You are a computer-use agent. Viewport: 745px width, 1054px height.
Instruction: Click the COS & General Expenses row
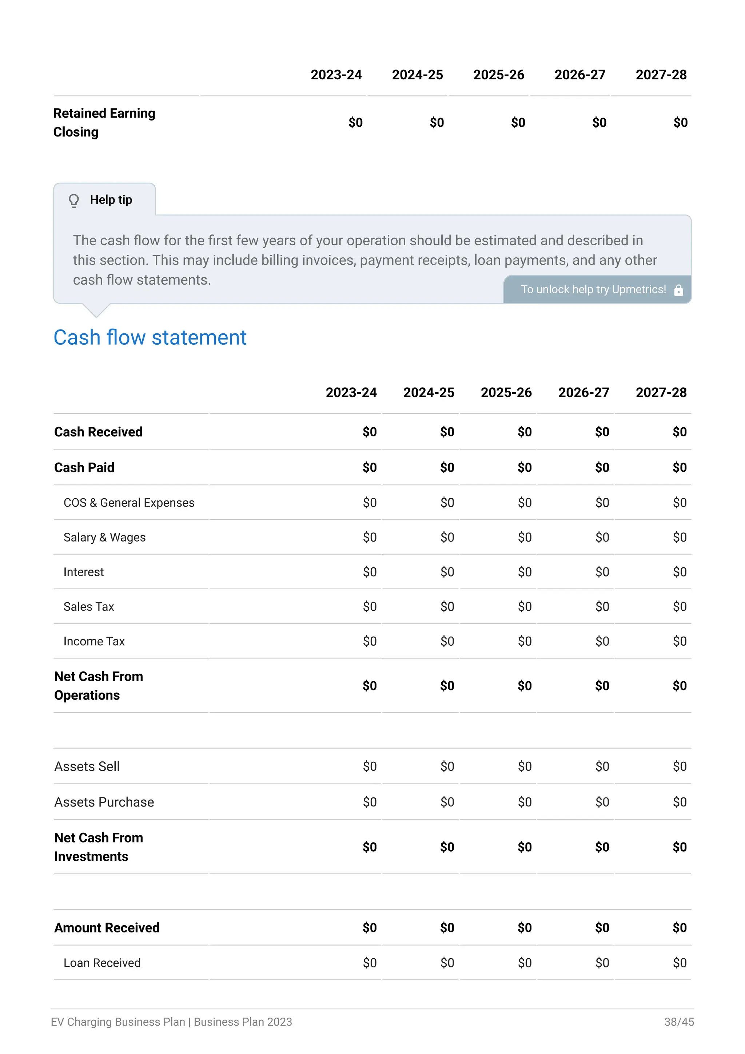(372, 503)
